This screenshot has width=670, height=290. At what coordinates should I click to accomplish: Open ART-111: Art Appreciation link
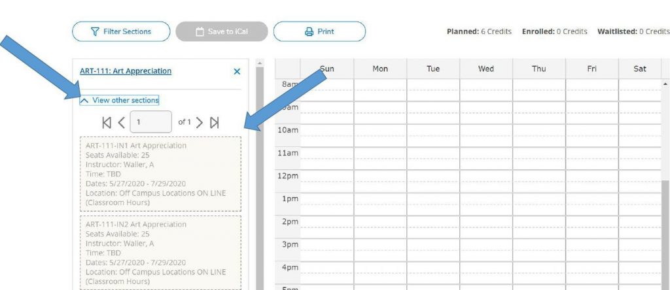coord(126,71)
